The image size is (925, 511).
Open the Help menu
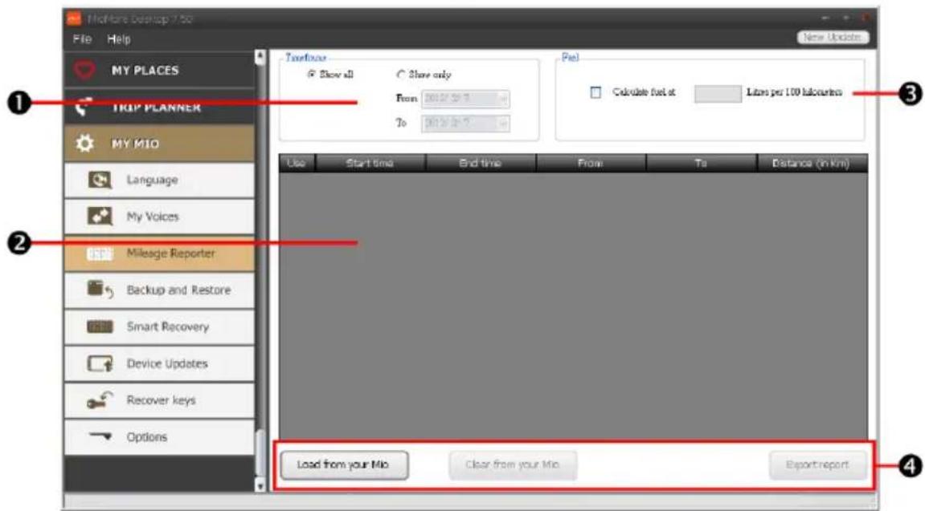click(x=119, y=39)
